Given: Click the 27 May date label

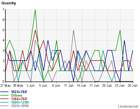Looking at the screenshot, I should click(x=5, y=86).
